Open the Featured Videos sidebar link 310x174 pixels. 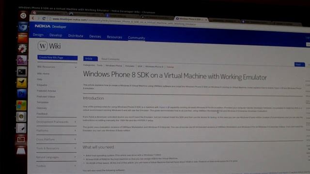tap(46, 97)
